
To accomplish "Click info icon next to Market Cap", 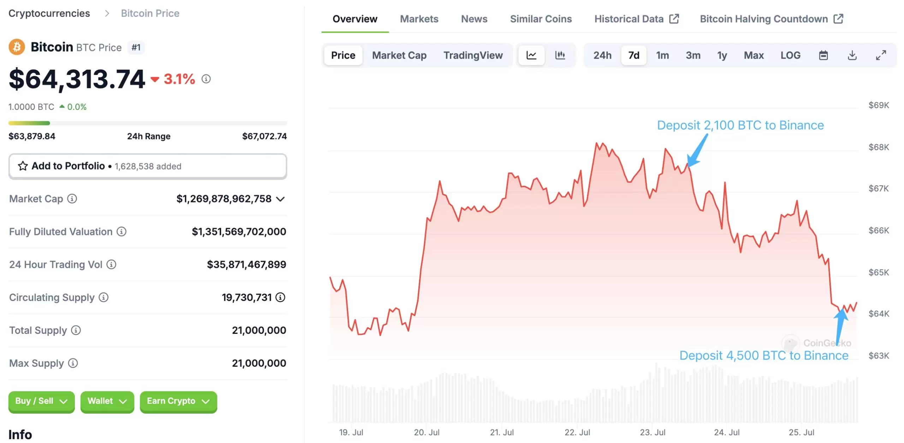I will tap(72, 199).
